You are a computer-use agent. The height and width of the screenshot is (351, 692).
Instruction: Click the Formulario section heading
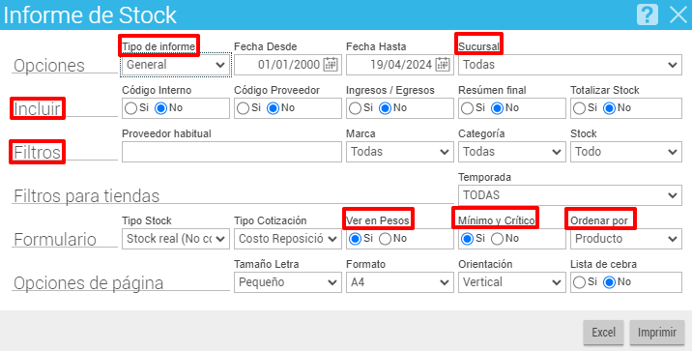pyautogui.click(x=55, y=239)
